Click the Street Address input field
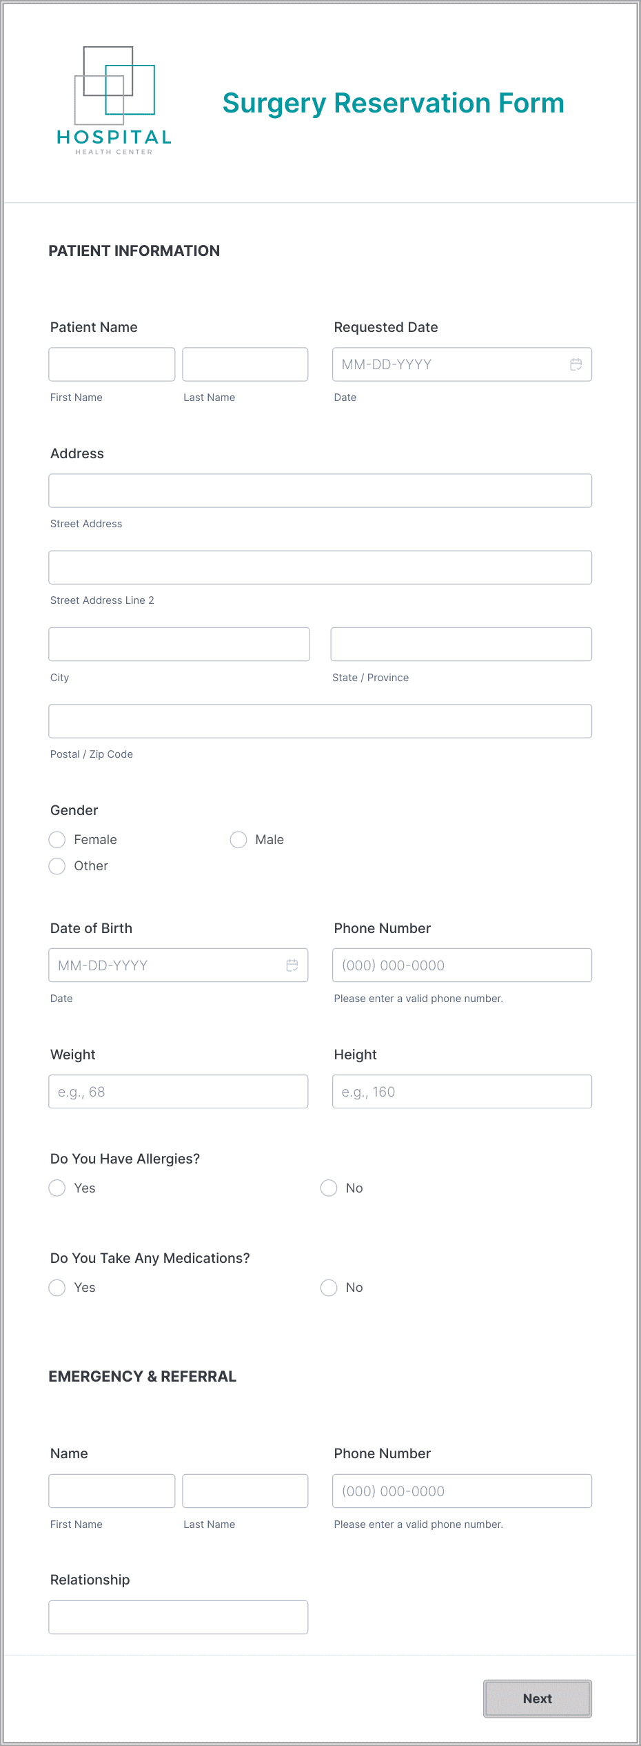This screenshot has width=641, height=1746. 320,491
